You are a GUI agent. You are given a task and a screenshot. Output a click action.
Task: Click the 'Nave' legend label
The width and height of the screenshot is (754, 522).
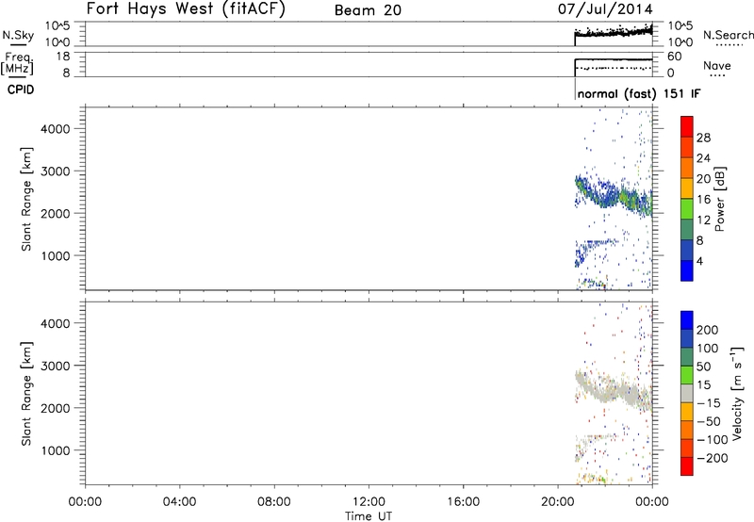tap(717, 65)
